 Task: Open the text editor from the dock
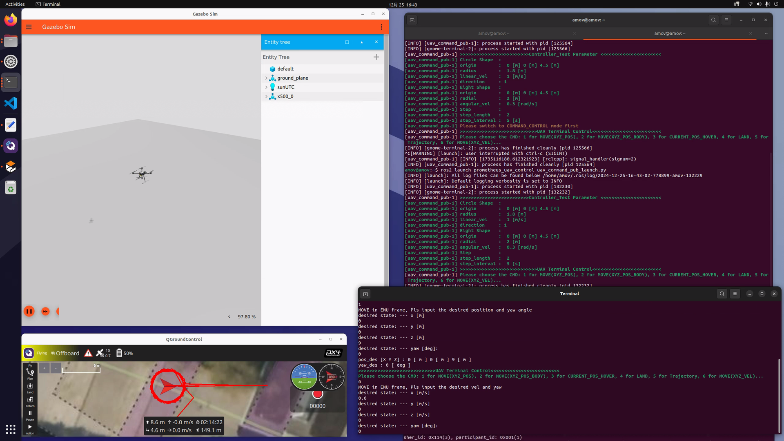coord(11,125)
